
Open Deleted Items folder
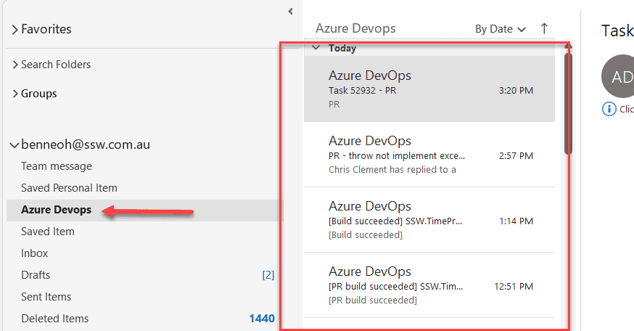point(55,319)
